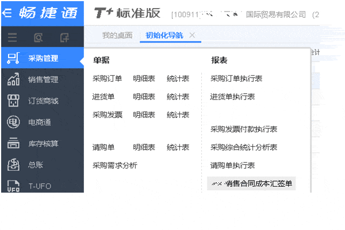The image size is (345, 230).
Task: Open the 进货单执行表 report
Action: coord(232,97)
